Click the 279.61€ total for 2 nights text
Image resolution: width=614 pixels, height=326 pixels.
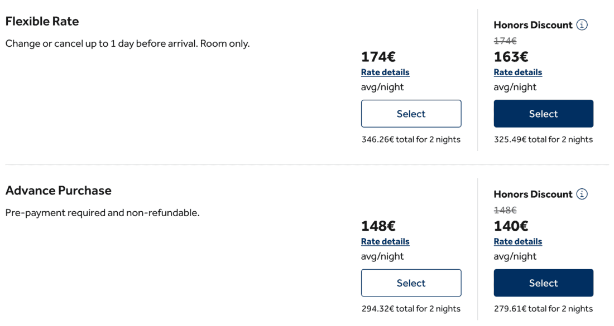click(x=543, y=309)
